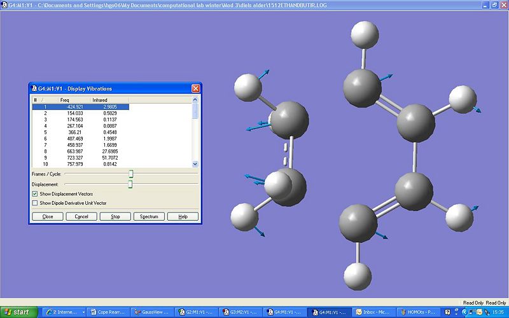This screenshot has width=509, height=318.
Task: Click the GaussView icon in main title bar
Action: tap(4, 5)
